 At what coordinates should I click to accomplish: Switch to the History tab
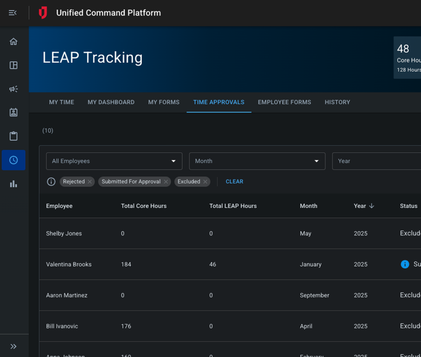coord(338,102)
